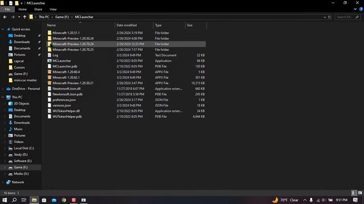Open Videos under This PC
Image resolution: width=364 pixels, height=204 pixels.
point(19,142)
